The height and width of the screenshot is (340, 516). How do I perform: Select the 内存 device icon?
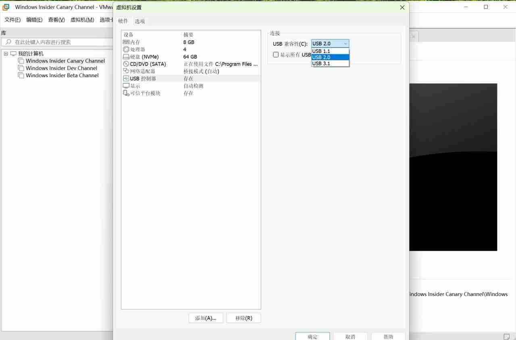(125, 42)
